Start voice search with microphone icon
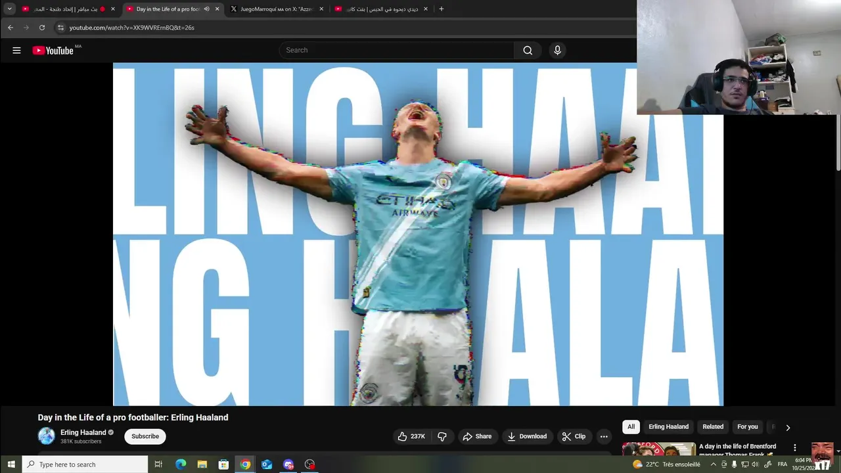Viewport: 841px width, 473px height. [x=557, y=51]
